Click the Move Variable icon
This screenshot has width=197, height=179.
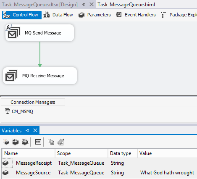click(16, 142)
